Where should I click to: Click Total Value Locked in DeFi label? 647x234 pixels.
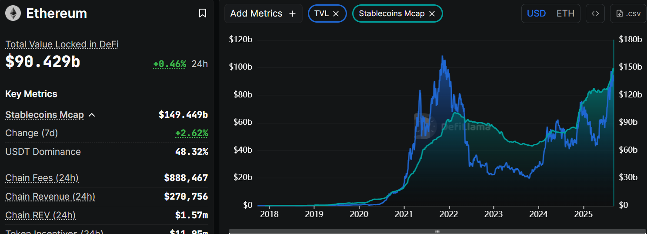coord(62,44)
